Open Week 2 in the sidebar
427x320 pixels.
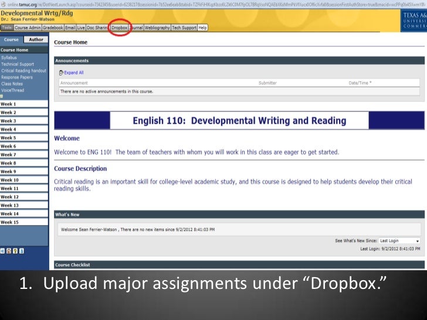pos(24,113)
